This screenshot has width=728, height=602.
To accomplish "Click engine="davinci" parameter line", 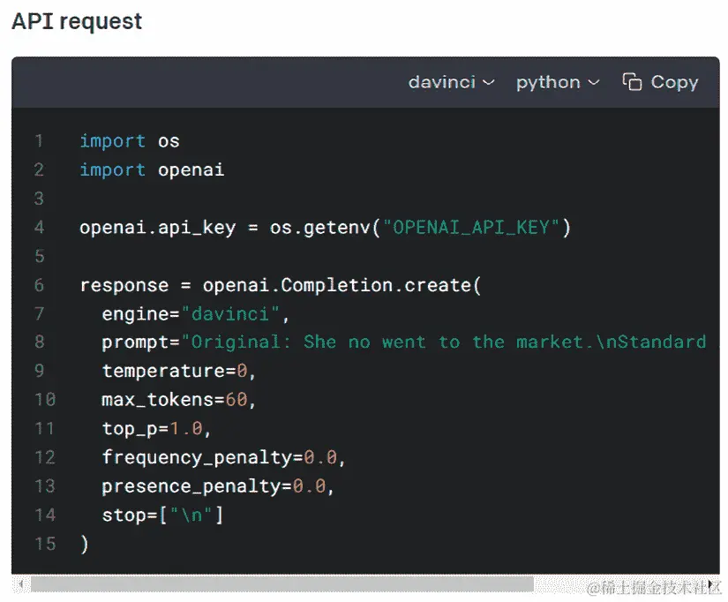I will 196,314.
